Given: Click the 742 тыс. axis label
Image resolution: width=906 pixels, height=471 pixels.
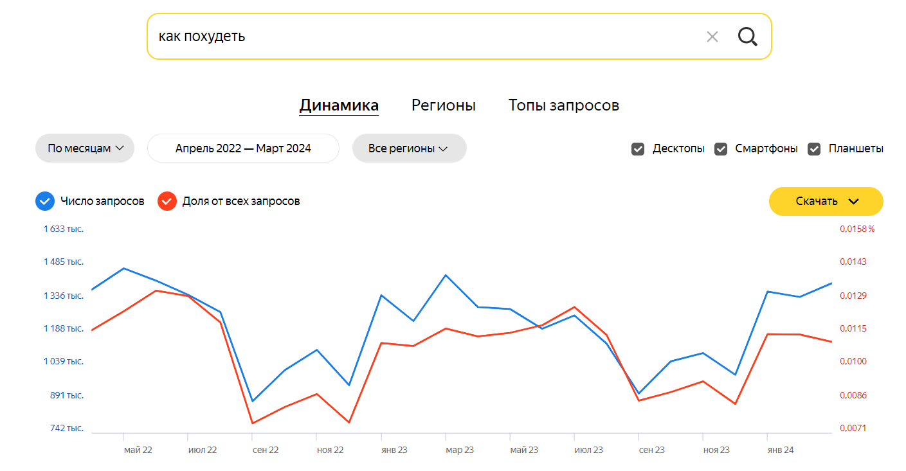Looking at the screenshot, I should tap(67, 428).
